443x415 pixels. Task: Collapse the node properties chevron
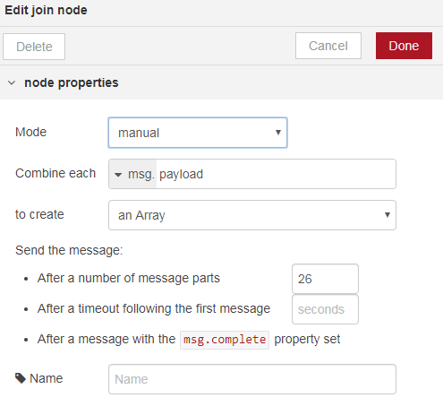point(12,82)
